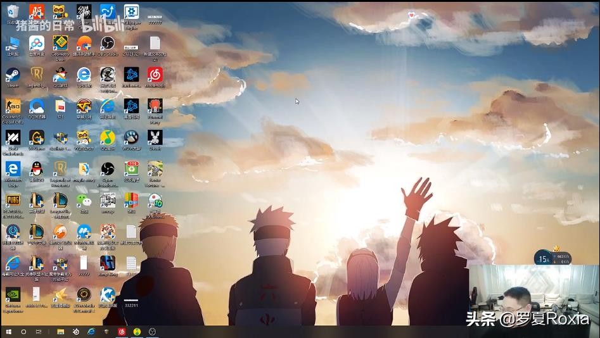This screenshot has height=338, width=600.
Task: Launch OBS Studio from the desktop
Action: (x=108, y=43)
